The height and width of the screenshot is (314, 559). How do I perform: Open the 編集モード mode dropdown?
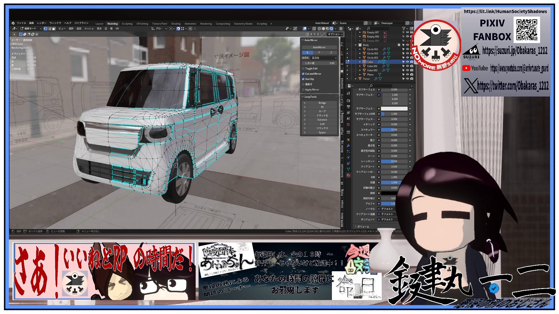click(31, 28)
